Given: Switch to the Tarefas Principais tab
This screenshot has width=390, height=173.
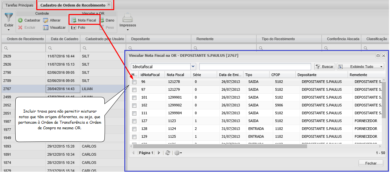Looking at the screenshot, I should pos(19,5).
